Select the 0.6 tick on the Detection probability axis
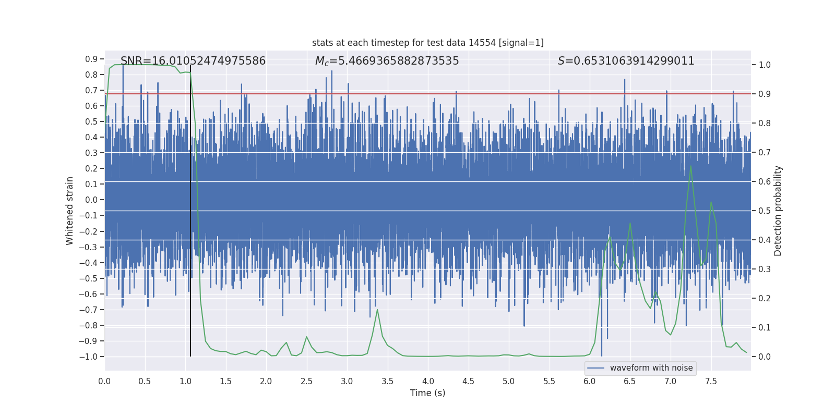This screenshot has height=417, width=835. [x=765, y=182]
